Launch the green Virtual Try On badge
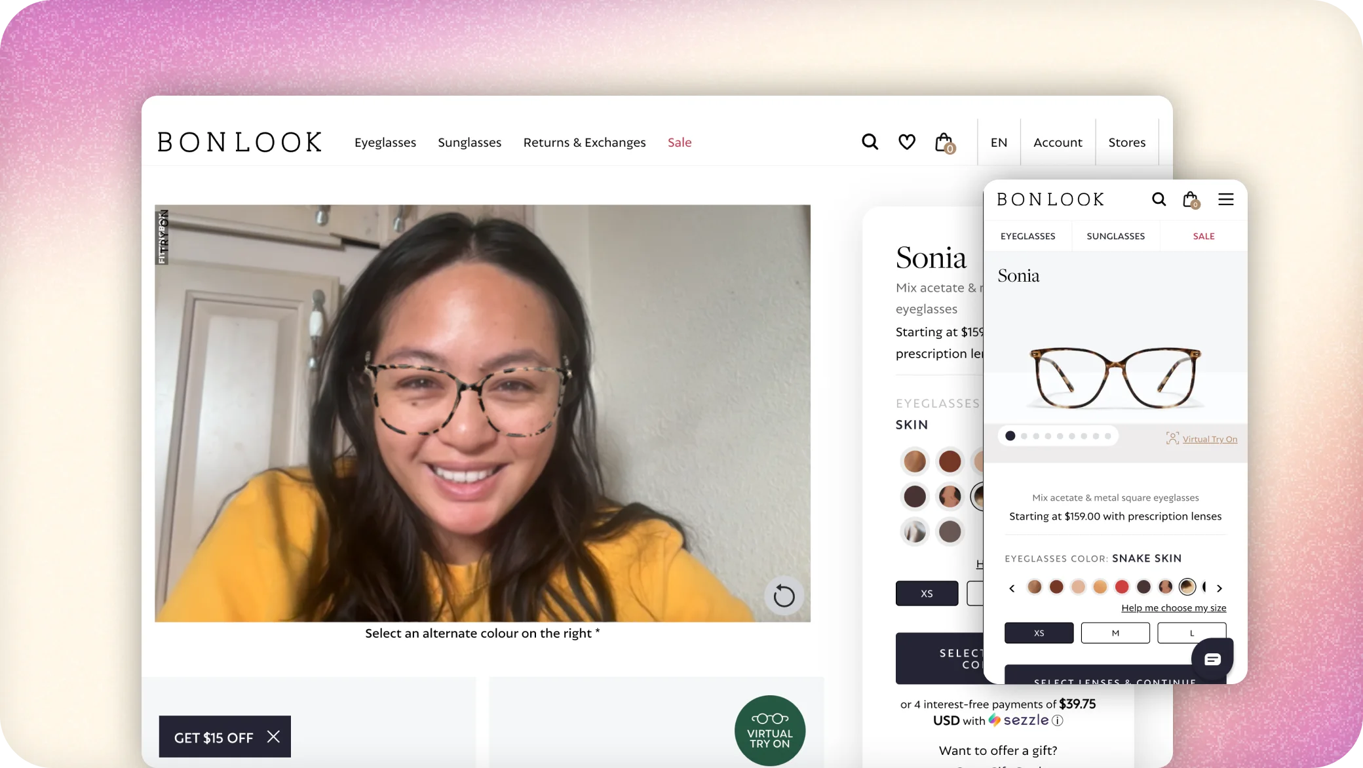 770,731
